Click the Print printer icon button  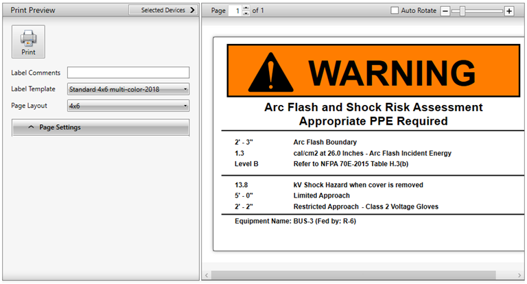tap(28, 42)
